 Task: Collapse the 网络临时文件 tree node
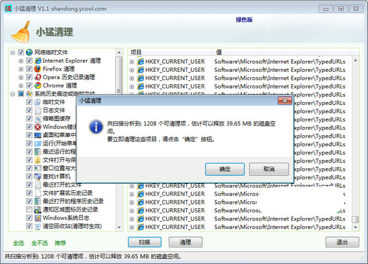pos(13,53)
